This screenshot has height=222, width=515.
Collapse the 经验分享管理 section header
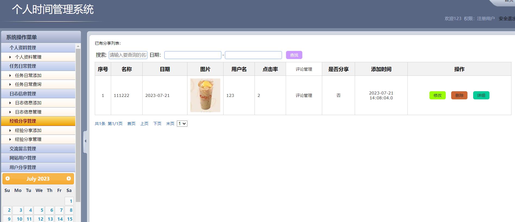tap(38, 121)
